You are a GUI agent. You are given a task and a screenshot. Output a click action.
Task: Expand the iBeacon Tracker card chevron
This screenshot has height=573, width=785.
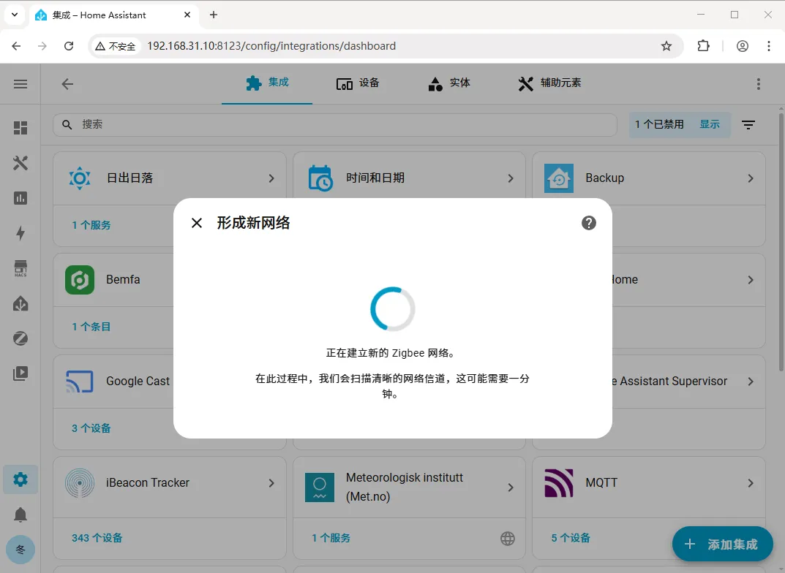[271, 483]
